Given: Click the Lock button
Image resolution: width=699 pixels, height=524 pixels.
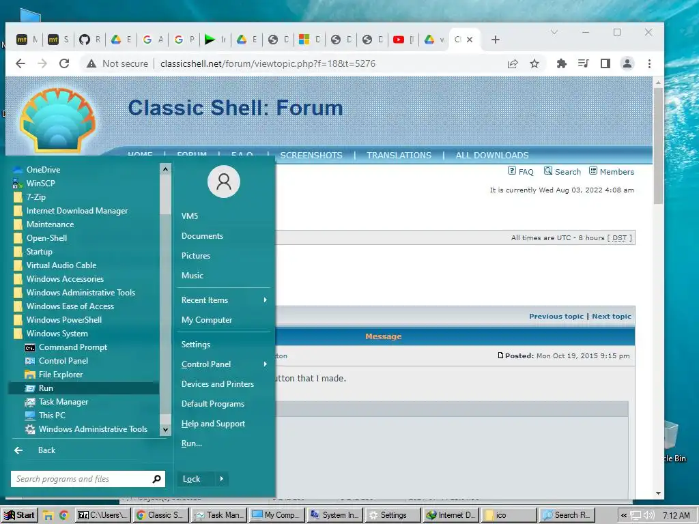Looking at the screenshot, I should [x=196, y=479].
